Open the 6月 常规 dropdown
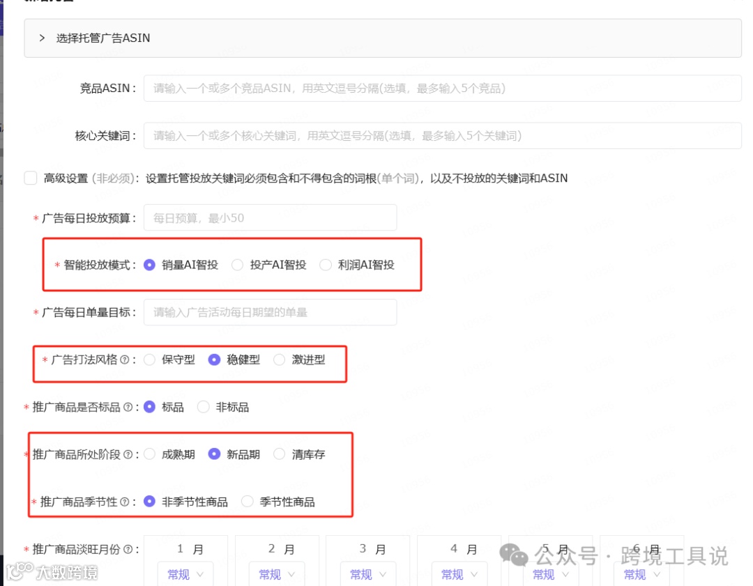The width and height of the screenshot is (753, 586). coord(641,574)
